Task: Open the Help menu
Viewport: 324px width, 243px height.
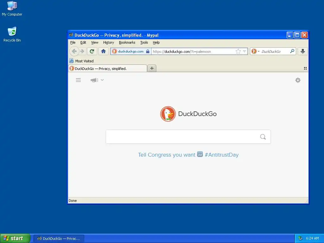Action: (x=156, y=42)
